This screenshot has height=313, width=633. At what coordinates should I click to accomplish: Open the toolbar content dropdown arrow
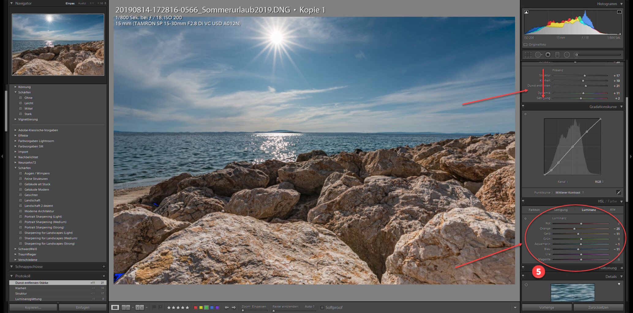tap(515, 307)
